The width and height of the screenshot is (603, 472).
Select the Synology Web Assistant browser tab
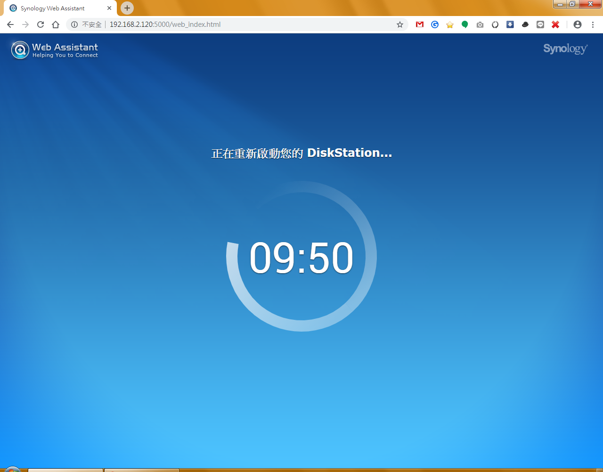click(x=60, y=8)
